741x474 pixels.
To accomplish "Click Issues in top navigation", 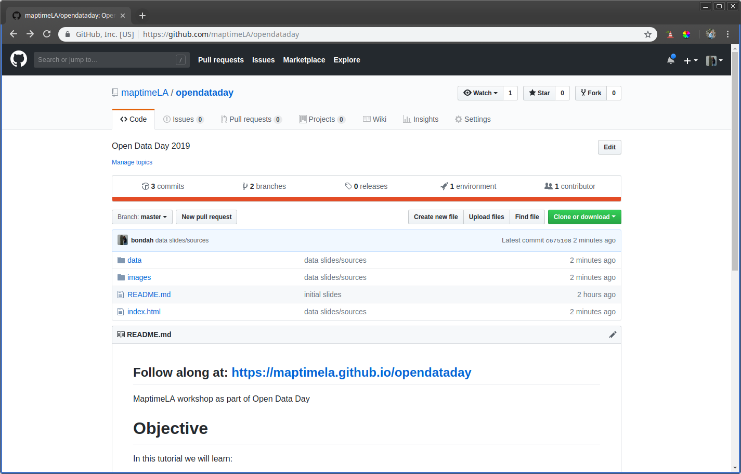I will tap(263, 60).
